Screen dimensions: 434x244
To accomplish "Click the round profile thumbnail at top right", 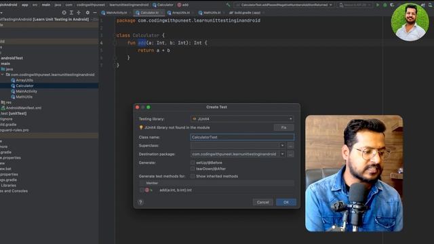I will coord(410,22).
